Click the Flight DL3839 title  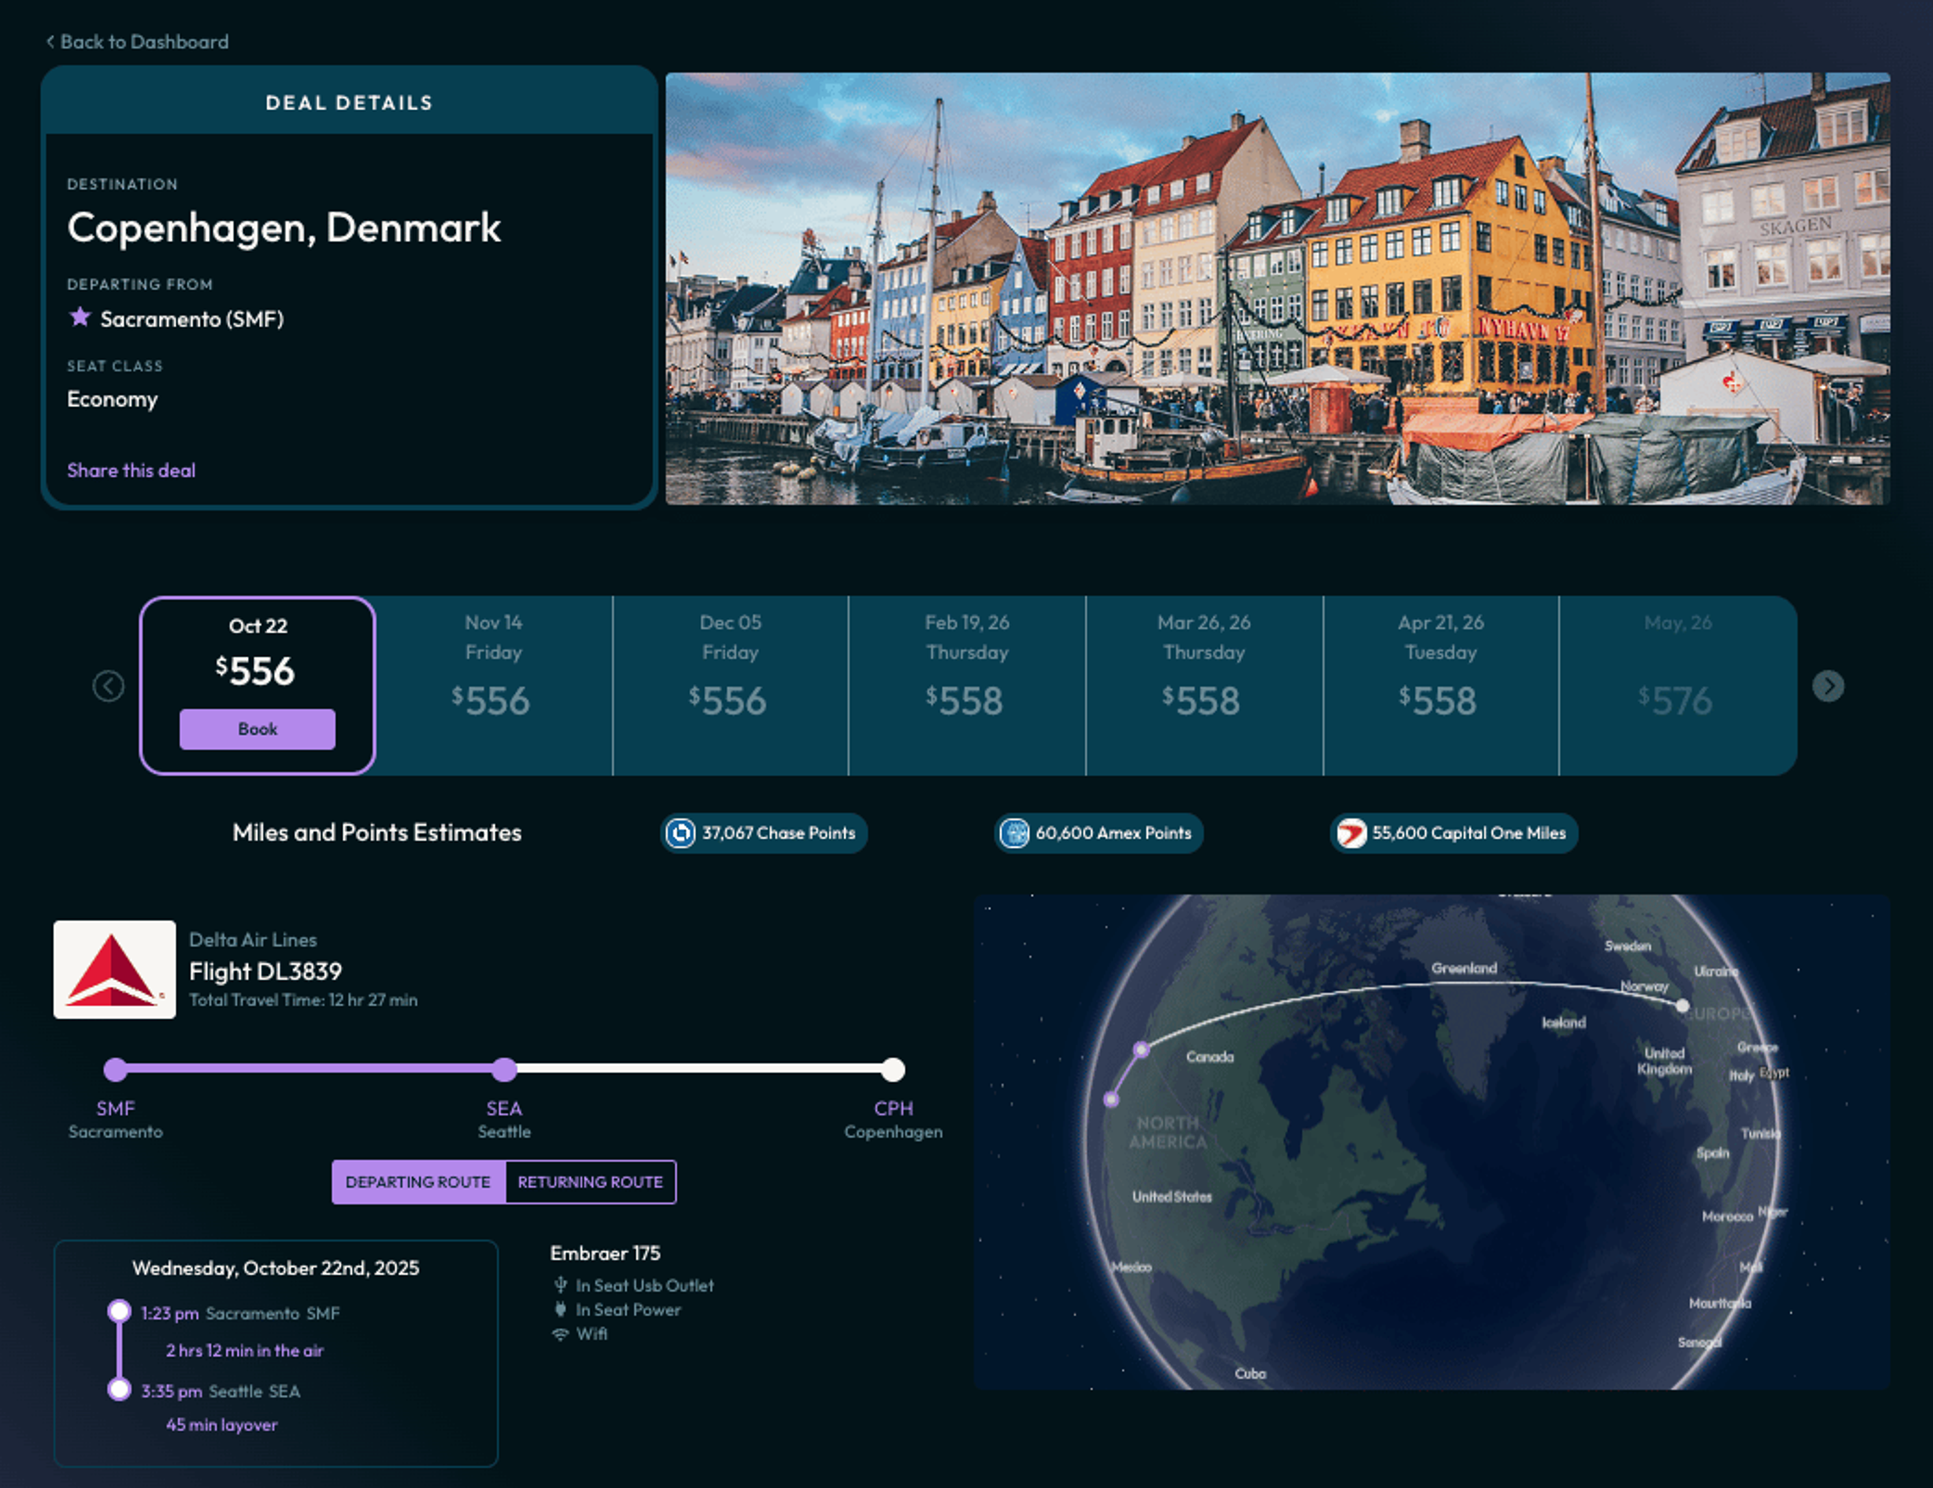click(265, 971)
